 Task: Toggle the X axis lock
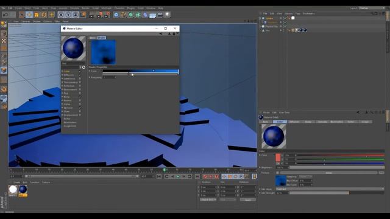[x=61, y=15]
